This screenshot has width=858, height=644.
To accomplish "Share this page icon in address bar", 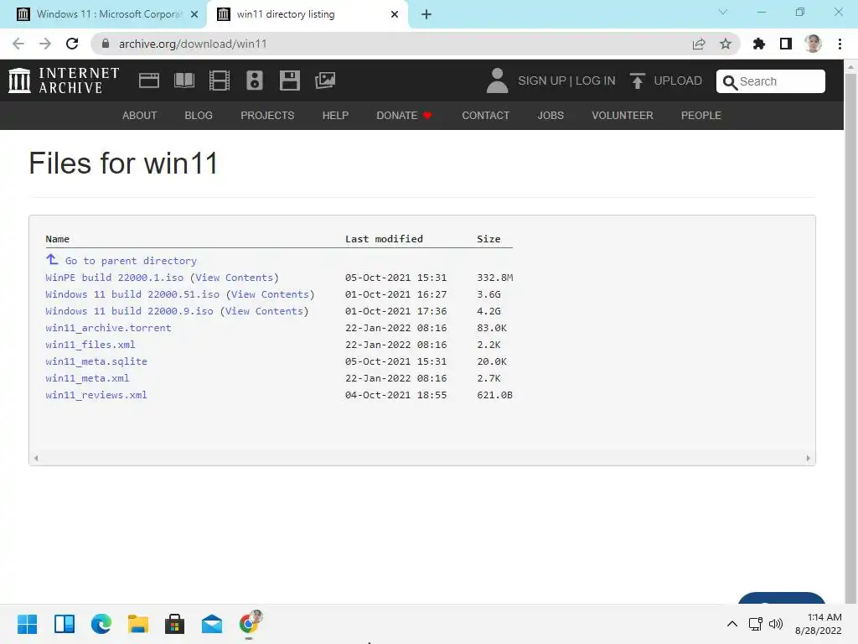I will point(699,44).
